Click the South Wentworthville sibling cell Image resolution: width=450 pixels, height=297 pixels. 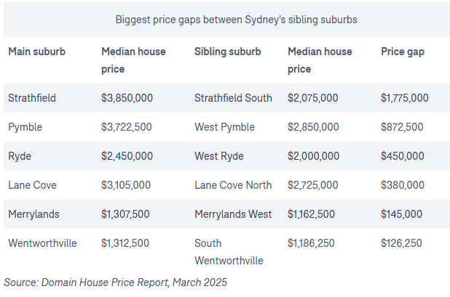click(229, 251)
